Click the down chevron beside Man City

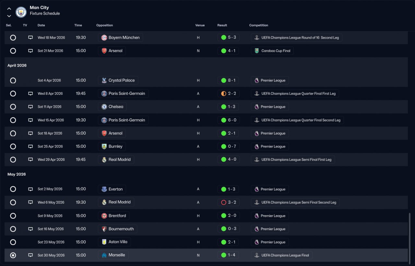point(9,16)
